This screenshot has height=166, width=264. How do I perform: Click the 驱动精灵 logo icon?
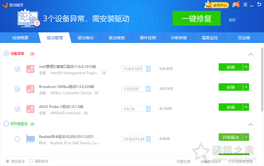click(x=5, y=5)
